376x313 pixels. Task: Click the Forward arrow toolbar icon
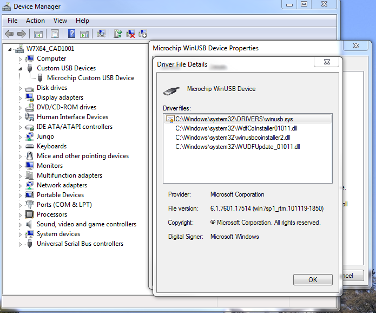click(x=22, y=34)
